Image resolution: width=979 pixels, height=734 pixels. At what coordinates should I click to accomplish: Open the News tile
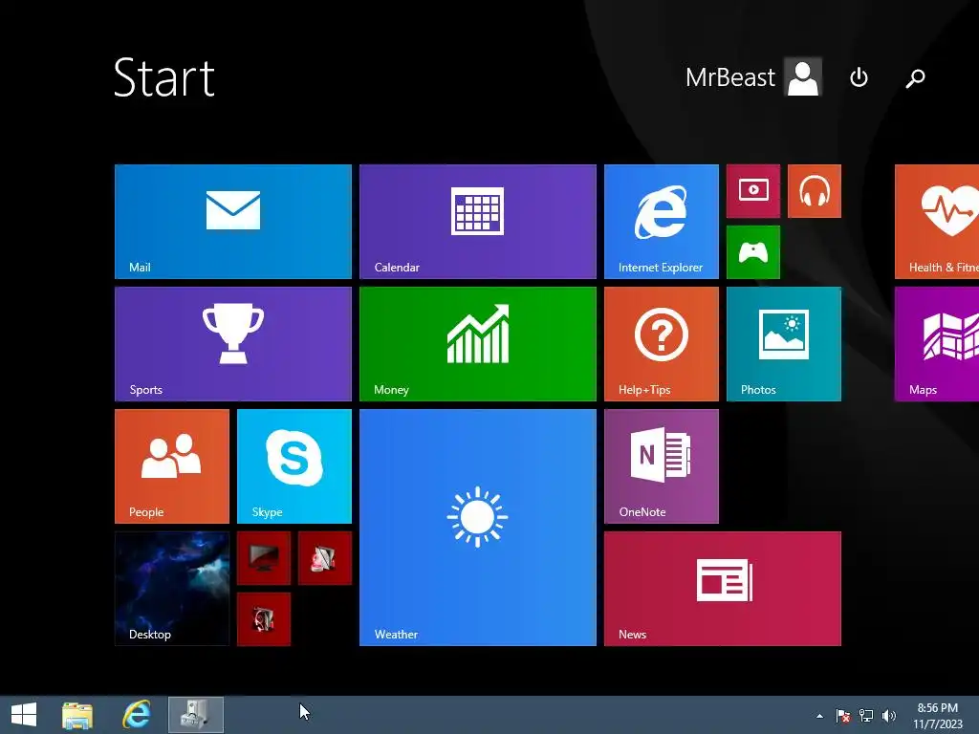coord(723,589)
